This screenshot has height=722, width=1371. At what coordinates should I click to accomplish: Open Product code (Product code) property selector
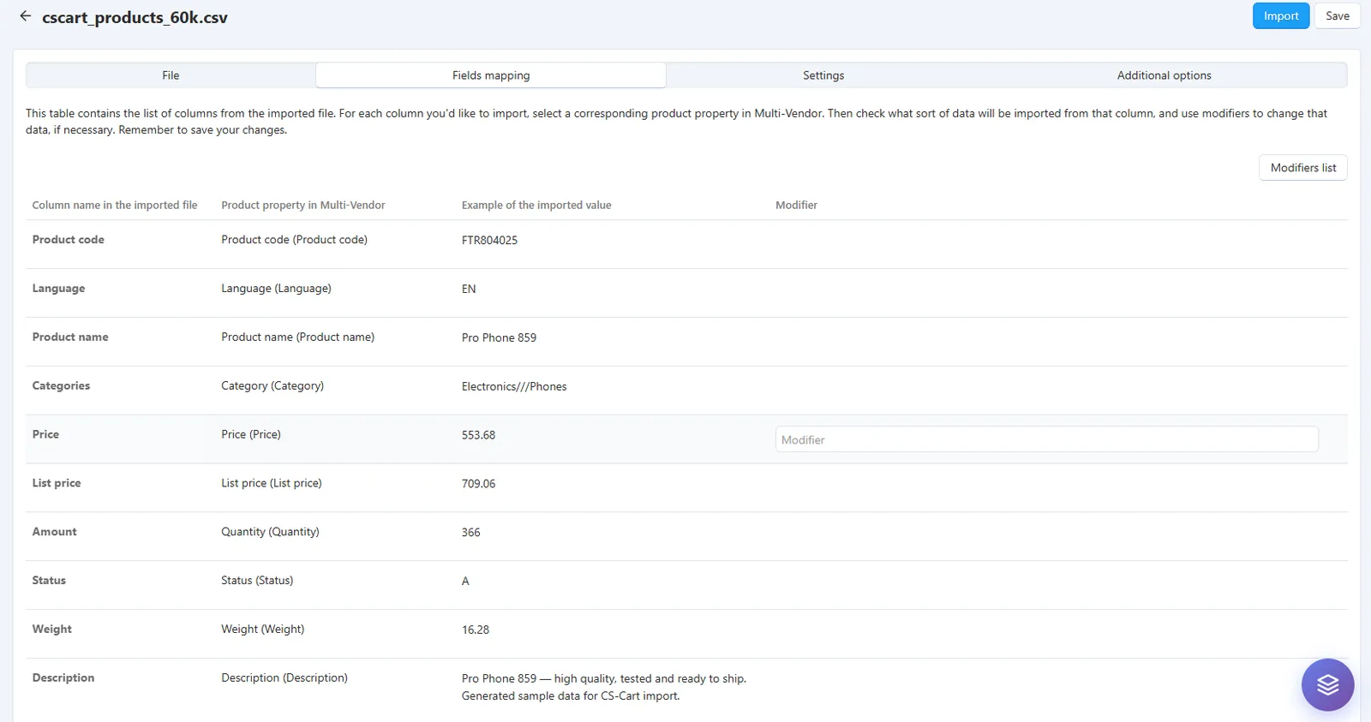(x=294, y=240)
